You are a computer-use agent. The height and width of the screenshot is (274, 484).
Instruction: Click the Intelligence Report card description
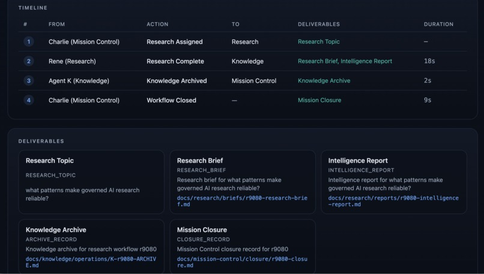pyautogui.click(x=386, y=184)
